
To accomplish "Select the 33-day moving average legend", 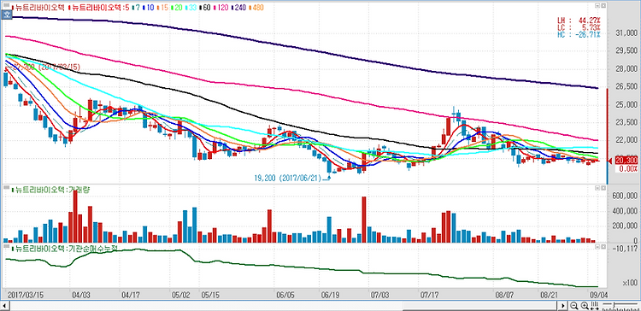I will (x=191, y=8).
